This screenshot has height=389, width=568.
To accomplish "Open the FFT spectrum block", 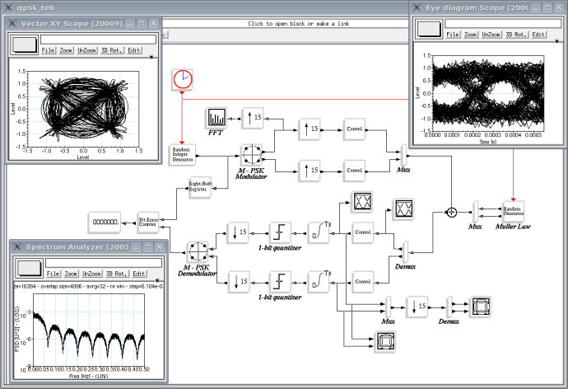I will click(x=216, y=118).
